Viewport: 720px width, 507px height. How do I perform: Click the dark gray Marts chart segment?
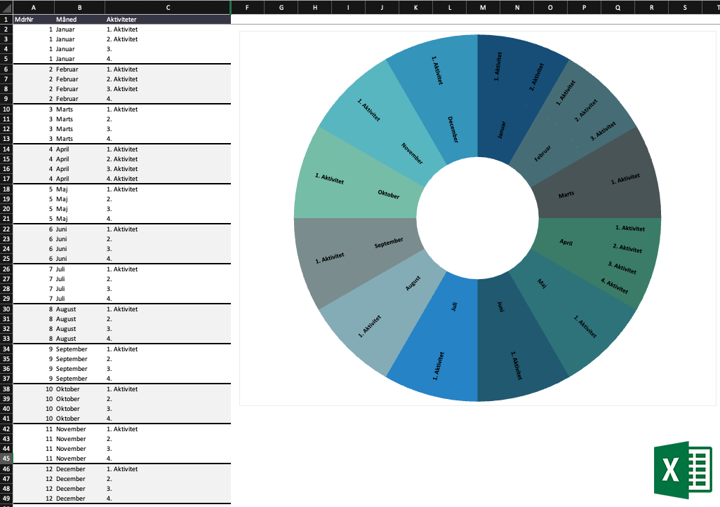(x=604, y=184)
